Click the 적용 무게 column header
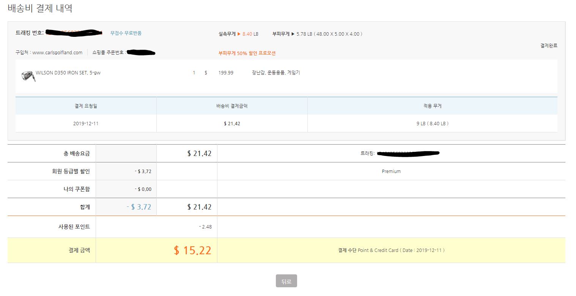 point(432,106)
